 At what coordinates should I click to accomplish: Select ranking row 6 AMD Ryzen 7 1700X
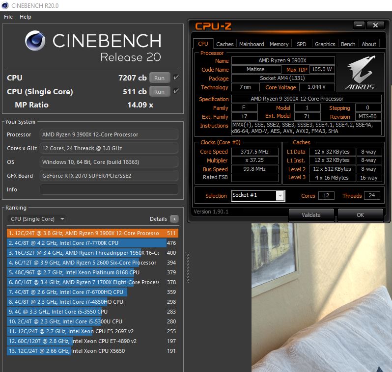pyautogui.click(x=92, y=282)
